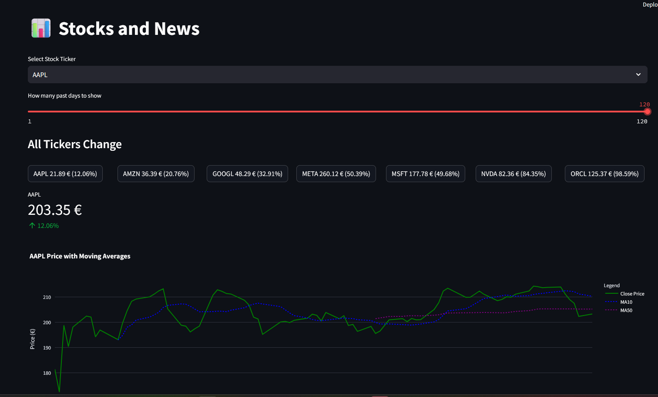The width and height of the screenshot is (658, 397).
Task: Choose the MSFT 177.78 € ticker button
Action: coord(425,173)
